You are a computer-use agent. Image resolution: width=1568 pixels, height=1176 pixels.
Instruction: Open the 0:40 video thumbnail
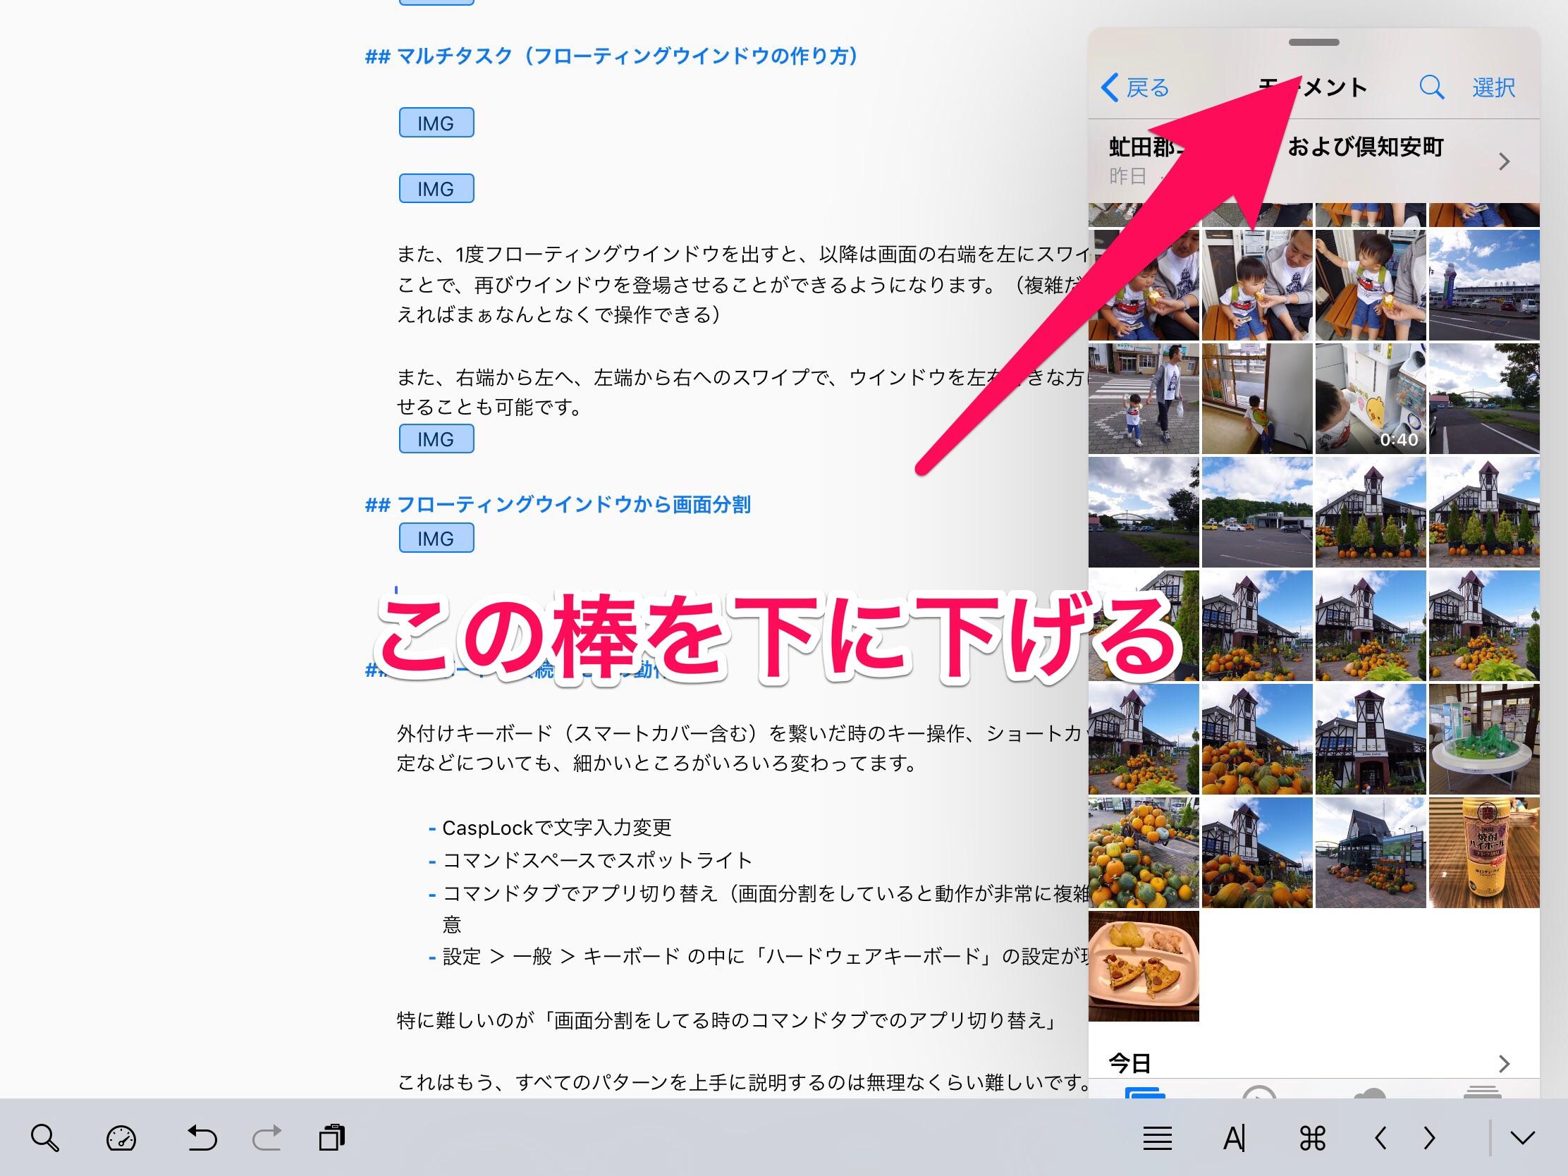pyautogui.click(x=1370, y=399)
